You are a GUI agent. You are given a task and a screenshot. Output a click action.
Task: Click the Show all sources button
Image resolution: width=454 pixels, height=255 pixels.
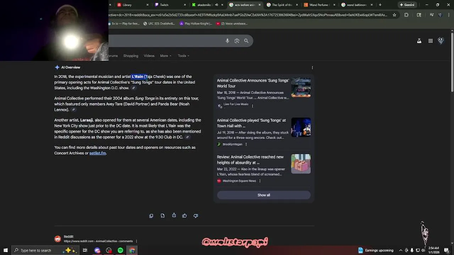[264, 195]
